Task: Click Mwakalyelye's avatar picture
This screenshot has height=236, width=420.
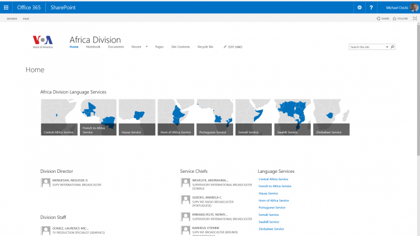Action: [x=186, y=217]
